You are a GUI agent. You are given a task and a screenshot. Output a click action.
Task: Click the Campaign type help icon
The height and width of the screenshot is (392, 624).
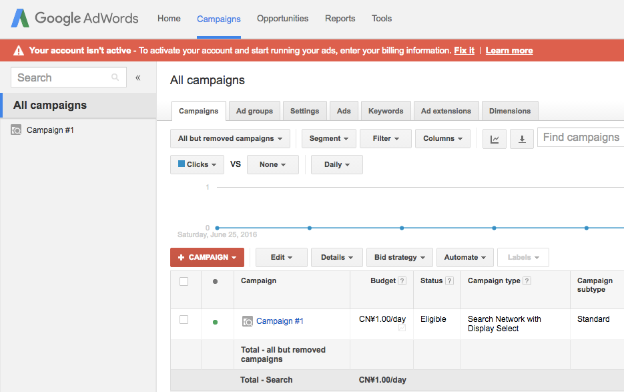(x=527, y=281)
